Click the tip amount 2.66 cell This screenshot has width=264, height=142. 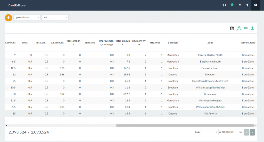point(62,75)
